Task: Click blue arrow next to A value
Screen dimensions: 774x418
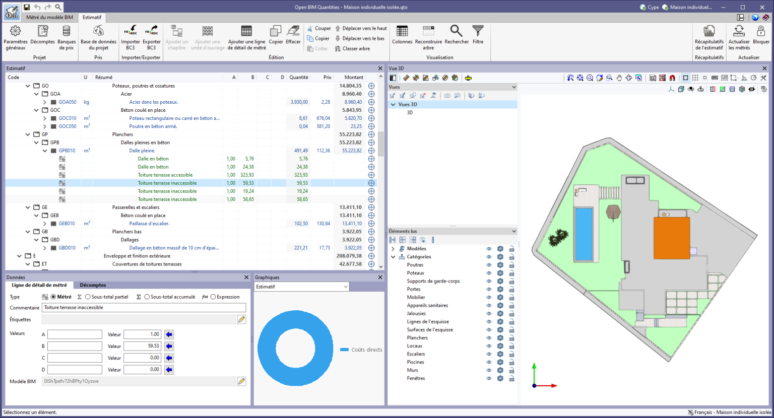Action: click(169, 334)
